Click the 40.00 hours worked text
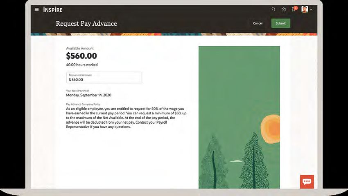Screen dimensions: 348x196 click(81, 65)
